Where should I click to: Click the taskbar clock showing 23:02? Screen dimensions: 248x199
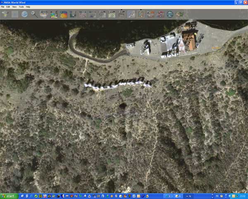coord(241,196)
